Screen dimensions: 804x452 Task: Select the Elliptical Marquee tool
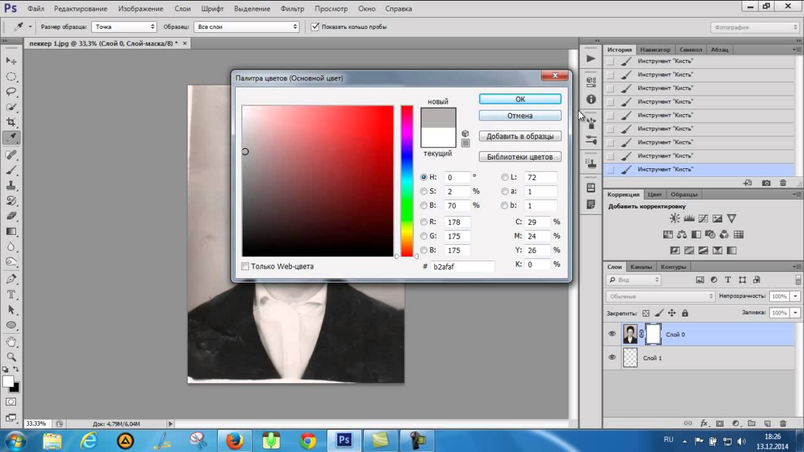pos(11,77)
